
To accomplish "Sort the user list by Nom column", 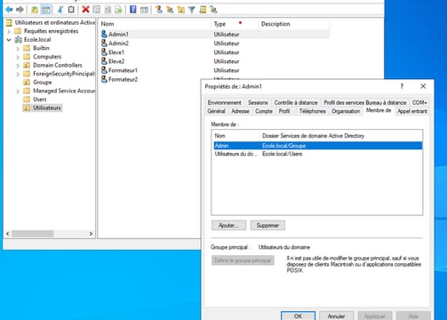I will point(155,24).
